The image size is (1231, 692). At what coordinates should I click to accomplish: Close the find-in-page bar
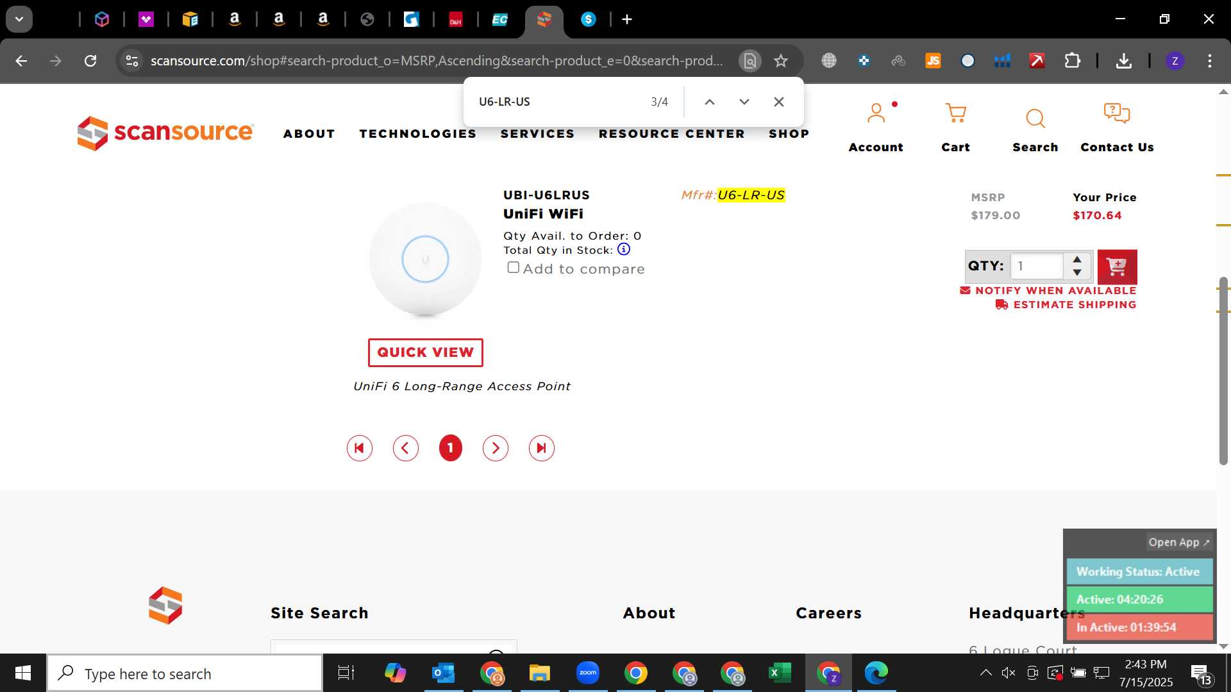click(779, 102)
